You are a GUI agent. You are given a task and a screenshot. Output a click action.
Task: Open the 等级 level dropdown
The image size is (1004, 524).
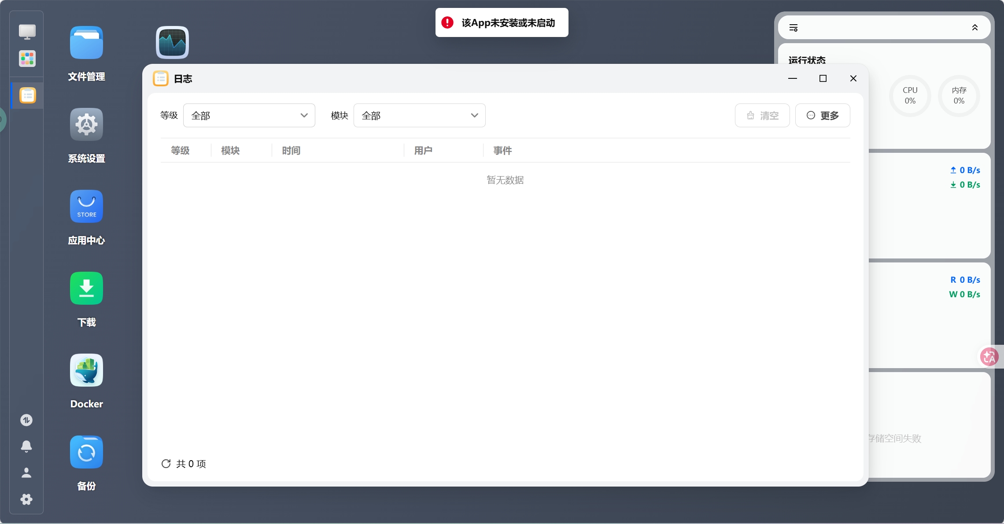pyautogui.click(x=249, y=115)
